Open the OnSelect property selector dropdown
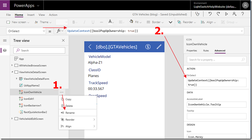The image size is (252, 140). pos(26,31)
